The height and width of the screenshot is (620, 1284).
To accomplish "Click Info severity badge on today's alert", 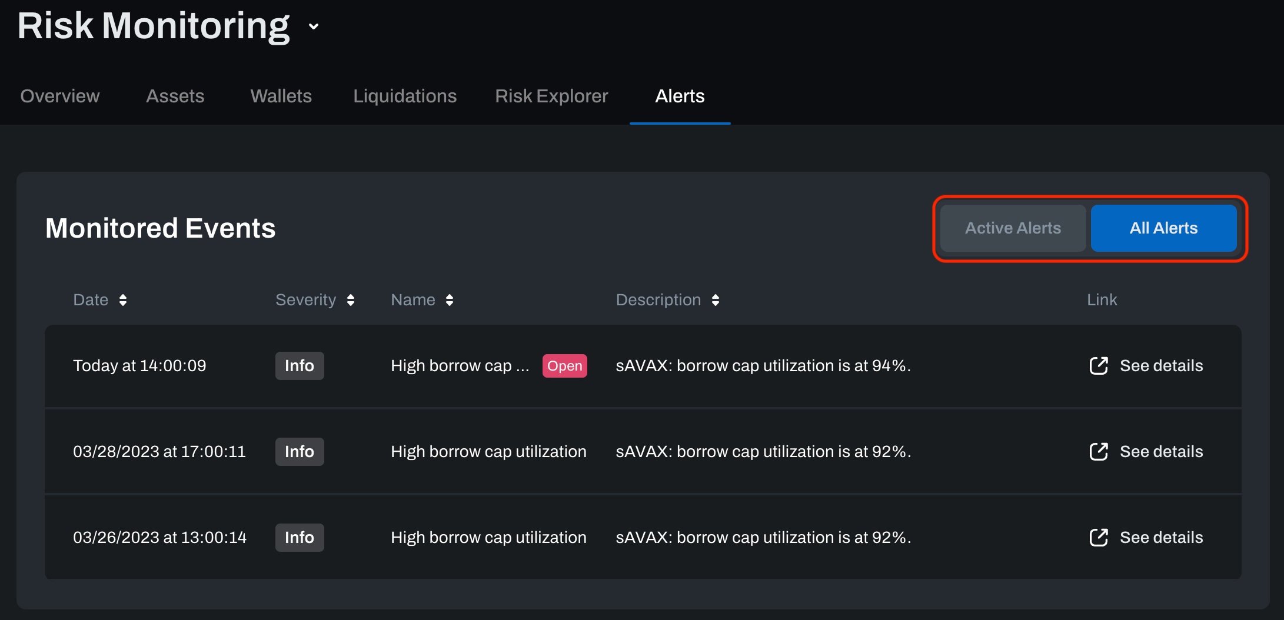I will click(x=300, y=366).
